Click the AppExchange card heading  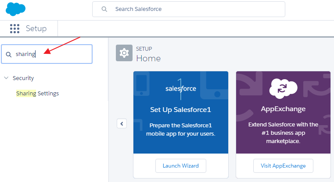pyautogui.click(x=283, y=109)
